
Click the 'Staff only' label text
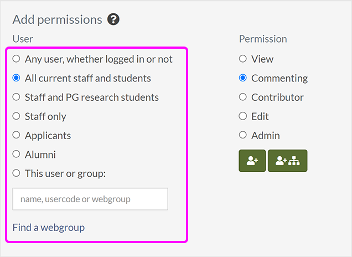pyautogui.click(x=45, y=116)
